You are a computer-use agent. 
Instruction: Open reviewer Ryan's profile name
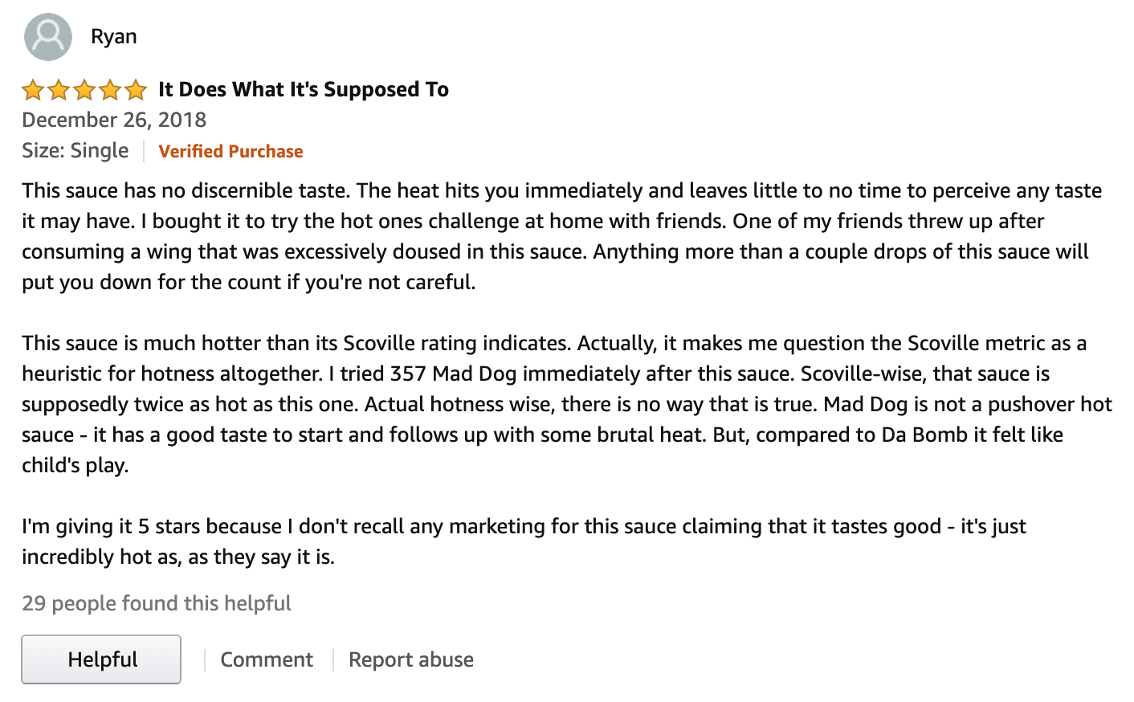[x=113, y=37]
